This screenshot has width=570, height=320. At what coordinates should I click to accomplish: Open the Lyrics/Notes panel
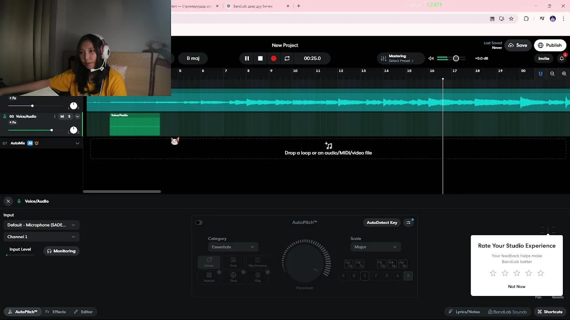click(464, 312)
